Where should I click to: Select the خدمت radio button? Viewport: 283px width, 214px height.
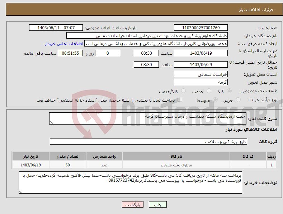pos(209,91)
